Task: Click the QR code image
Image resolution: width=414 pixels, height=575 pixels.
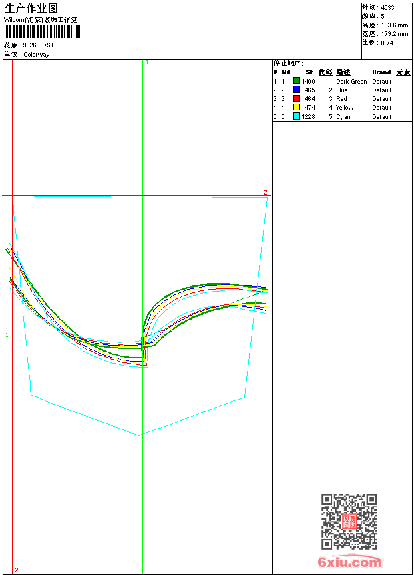Action: tap(349, 522)
